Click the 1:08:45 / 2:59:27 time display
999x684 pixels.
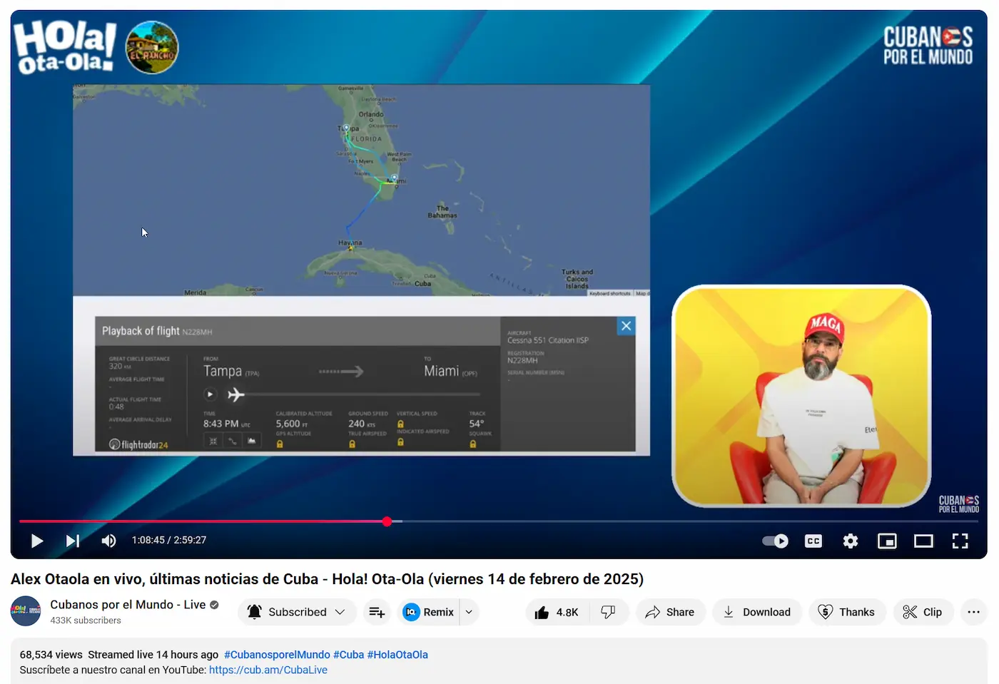pyautogui.click(x=169, y=540)
